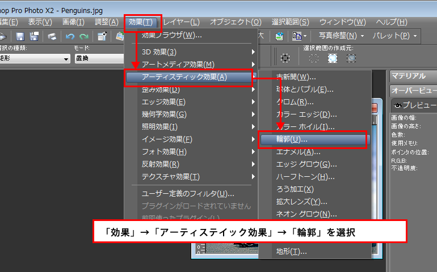Viewport: 437px width, 272px height.
Task: Open the 写真修整(N) dropdown arrow
Action: 362,36
